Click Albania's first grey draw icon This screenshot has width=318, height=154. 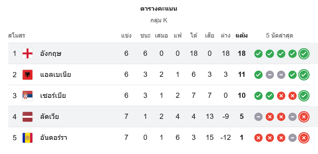pos(270,75)
